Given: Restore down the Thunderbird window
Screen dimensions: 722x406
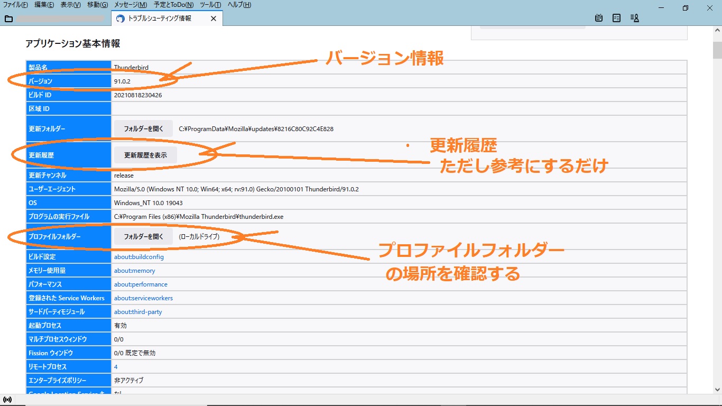Looking at the screenshot, I should click(x=686, y=8).
